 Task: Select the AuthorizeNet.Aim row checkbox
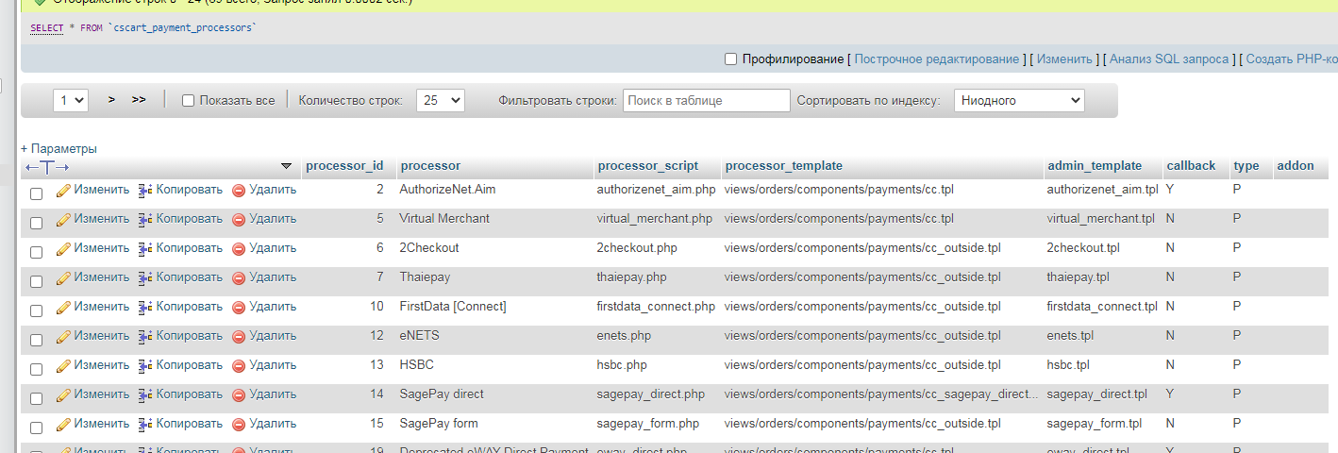(36, 193)
